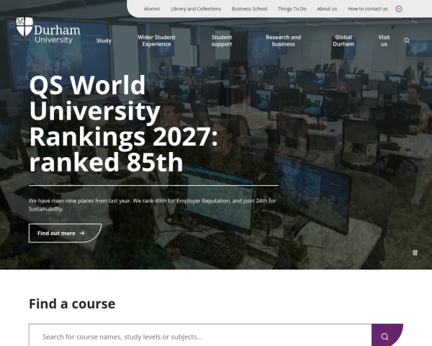Open the Visit us menu
432x346 pixels.
384,40
